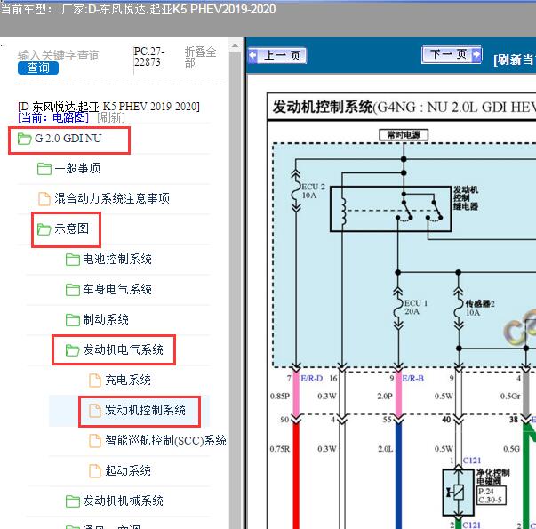Click the 混合动力系统注意事项 page icon
Screen dimensions: 536x529
pos(44,198)
